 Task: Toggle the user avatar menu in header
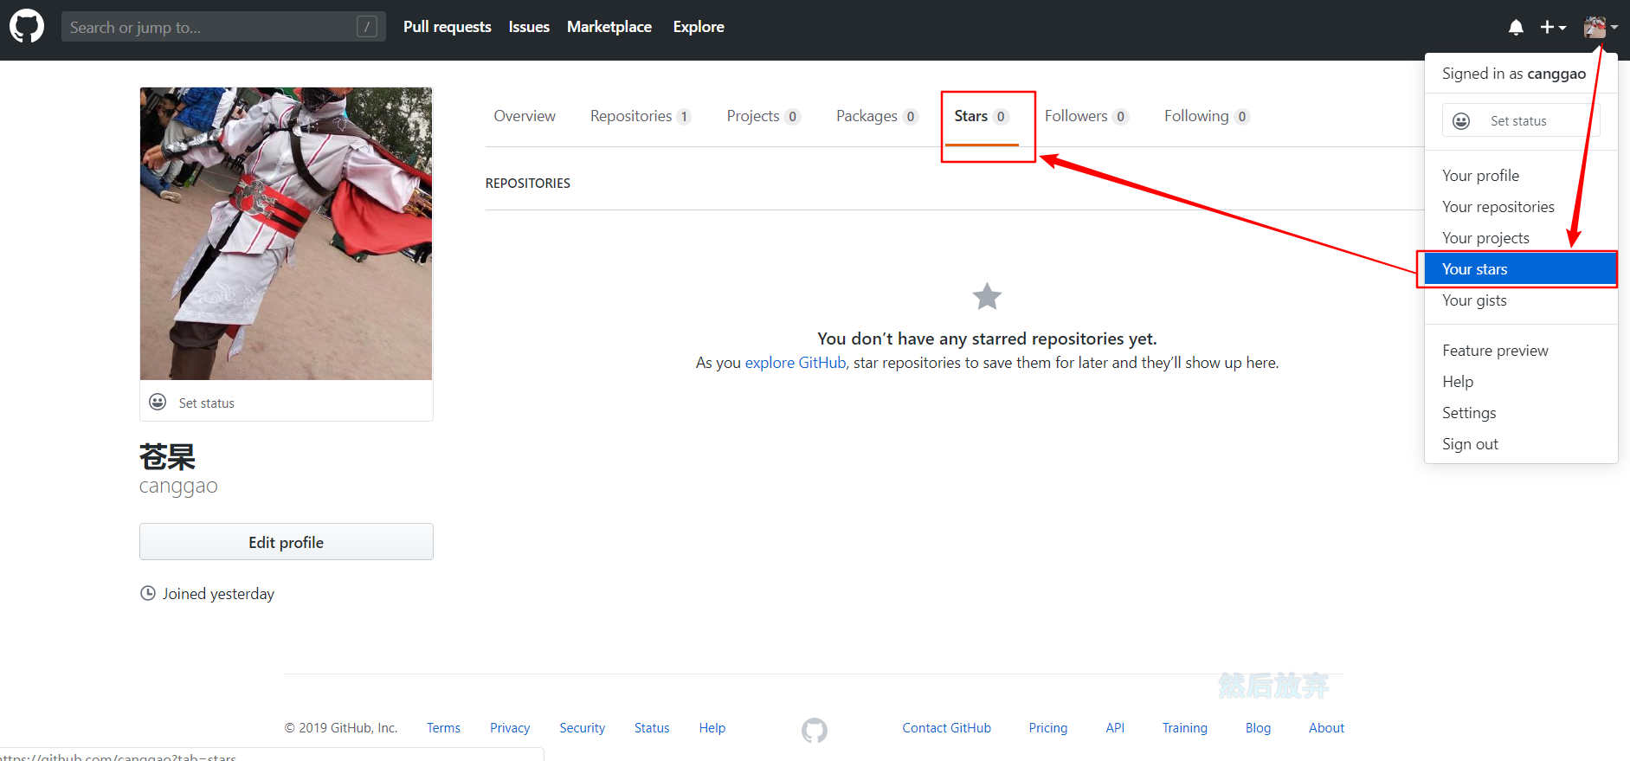tap(1601, 28)
